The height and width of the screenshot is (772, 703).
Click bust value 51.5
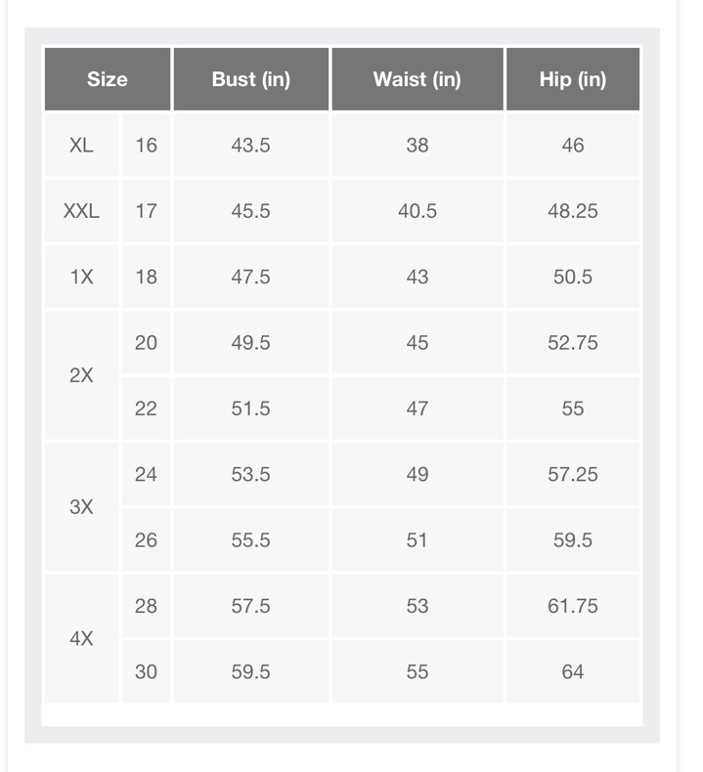pos(251,408)
